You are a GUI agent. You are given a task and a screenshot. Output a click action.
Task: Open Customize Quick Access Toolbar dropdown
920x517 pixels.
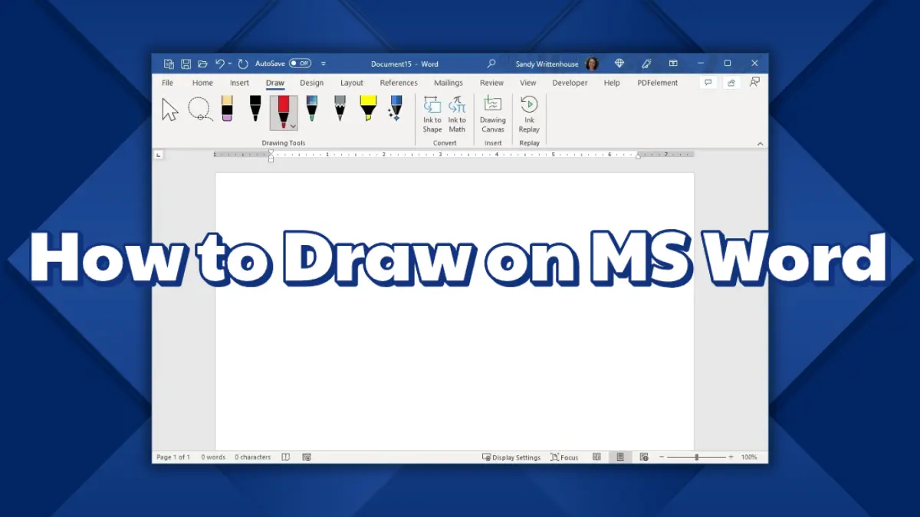[x=324, y=64]
